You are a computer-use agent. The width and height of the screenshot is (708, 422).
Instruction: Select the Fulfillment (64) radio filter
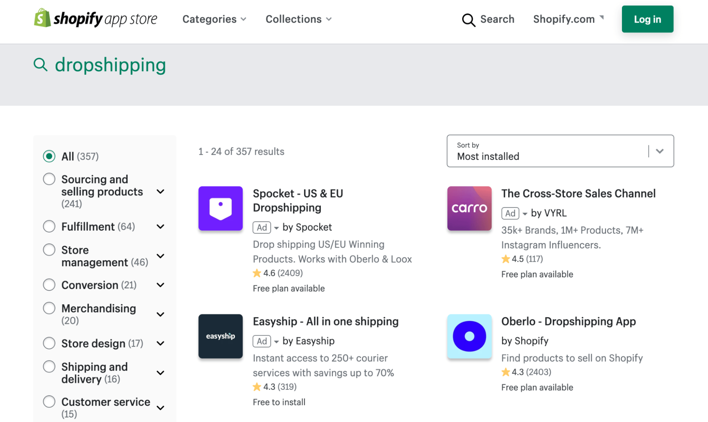pyautogui.click(x=49, y=226)
